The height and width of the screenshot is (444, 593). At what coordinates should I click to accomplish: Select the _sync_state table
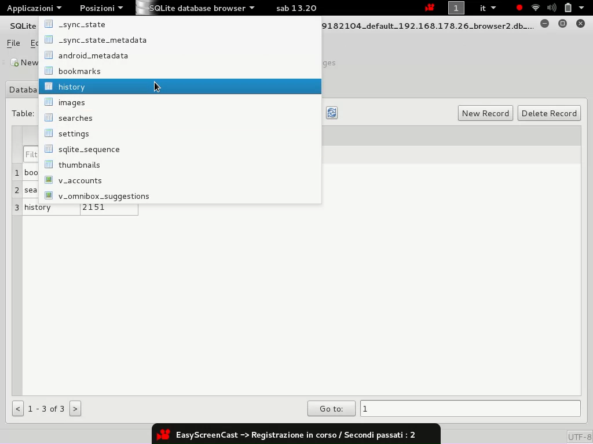(180, 24)
